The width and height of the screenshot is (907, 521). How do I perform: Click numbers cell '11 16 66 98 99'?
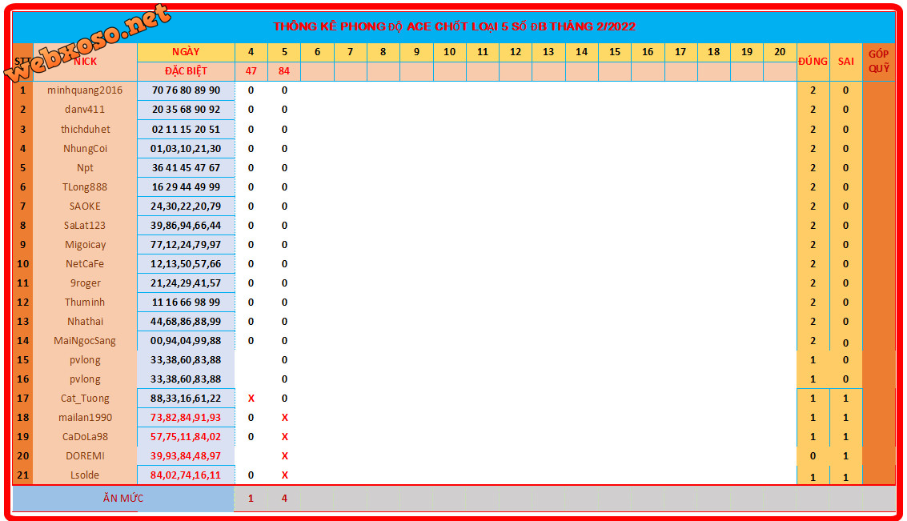coord(186,302)
